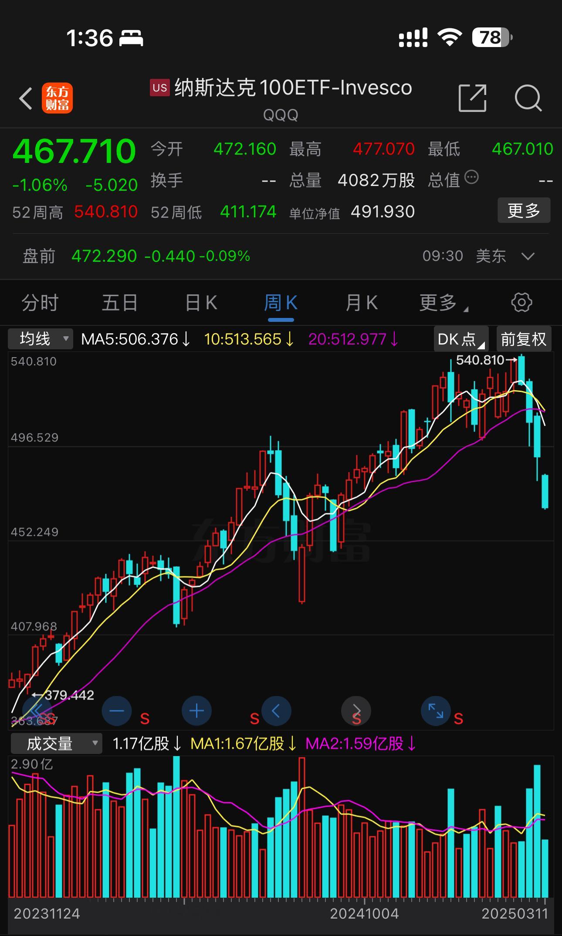Jump to earliest data double-arrow button
Screen dimensions: 562x936
tap(37, 711)
